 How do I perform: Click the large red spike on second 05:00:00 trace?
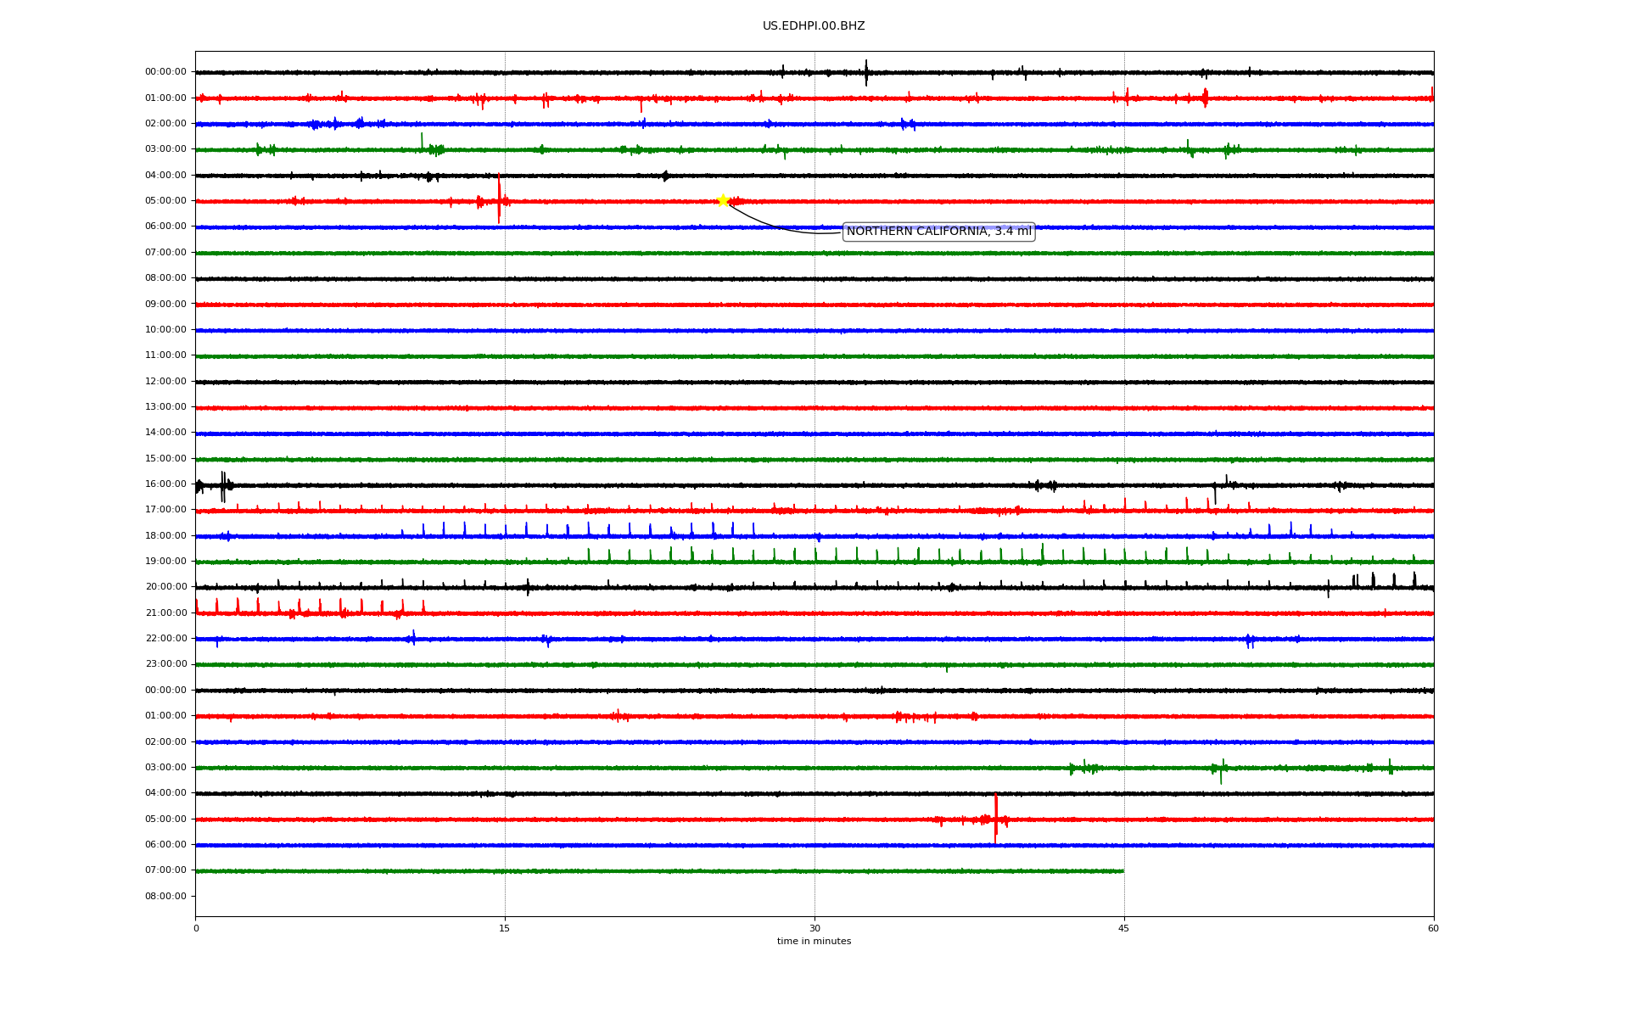pyautogui.click(x=995, y=817)
